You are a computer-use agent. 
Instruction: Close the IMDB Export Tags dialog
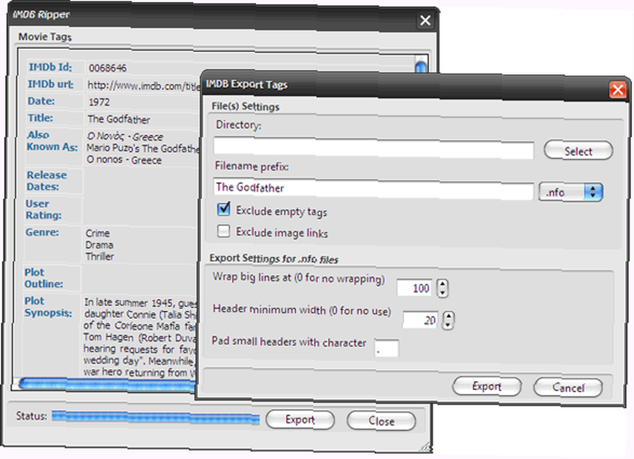[618, 89]
